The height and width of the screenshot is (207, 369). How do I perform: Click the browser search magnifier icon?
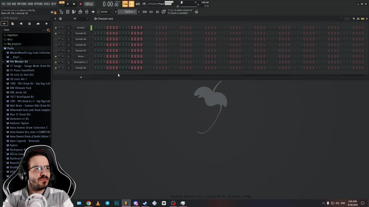48,30
